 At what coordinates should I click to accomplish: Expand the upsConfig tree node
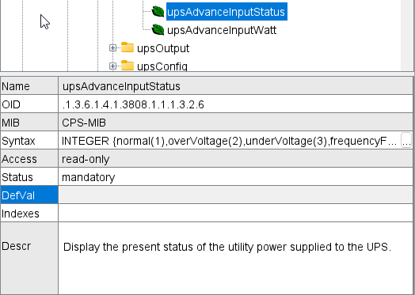tap(112, 66)
